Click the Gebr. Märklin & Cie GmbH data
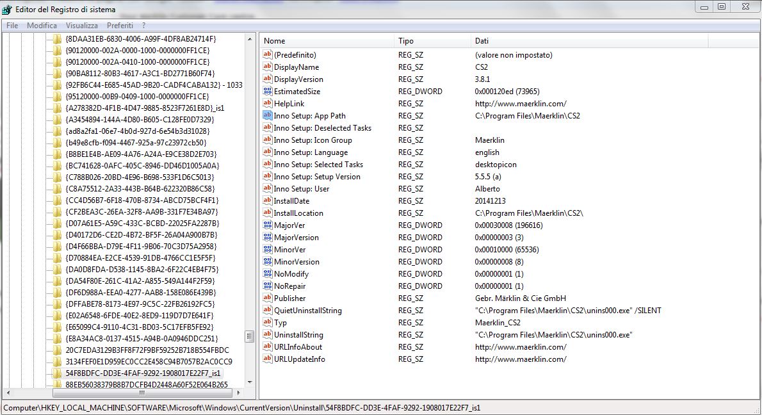Viewport: 762px width, 415px height. coord(521,298)
